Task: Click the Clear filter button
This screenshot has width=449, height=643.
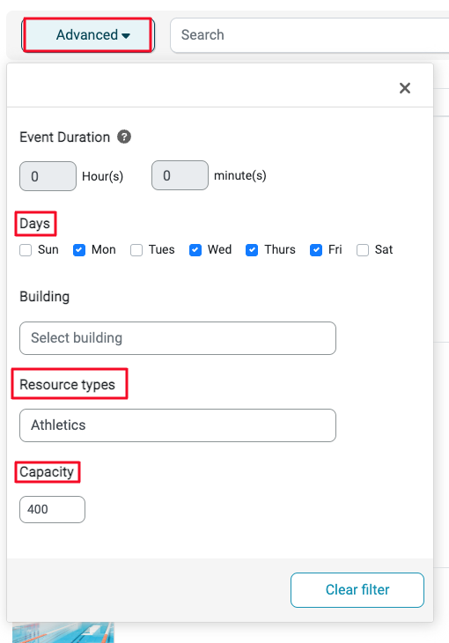Action: click(x=357, y=589)
